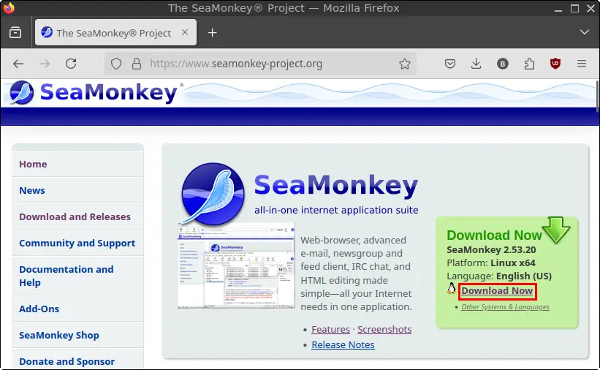Image resolution: width=600 pixels, height=370 pixels.
Task: Click the Firefox back arrow button
Action: (x=18, y=64)
